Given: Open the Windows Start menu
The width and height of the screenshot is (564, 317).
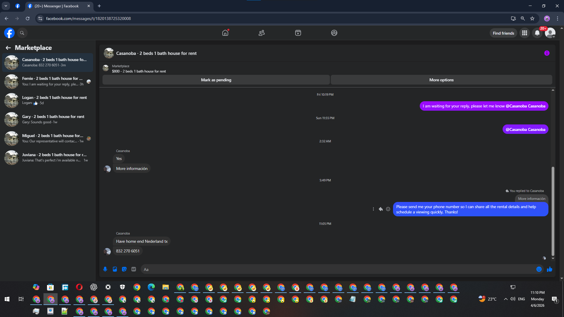Looking at the screenshot, I should [x=7, y=299].
